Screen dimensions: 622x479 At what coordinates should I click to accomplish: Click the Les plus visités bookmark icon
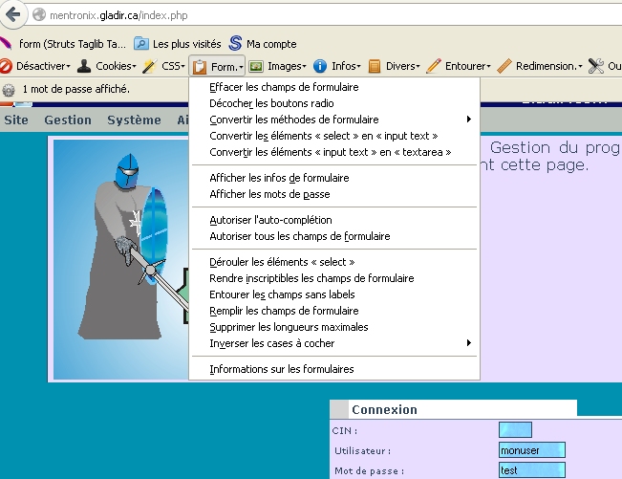pos(140,43)
